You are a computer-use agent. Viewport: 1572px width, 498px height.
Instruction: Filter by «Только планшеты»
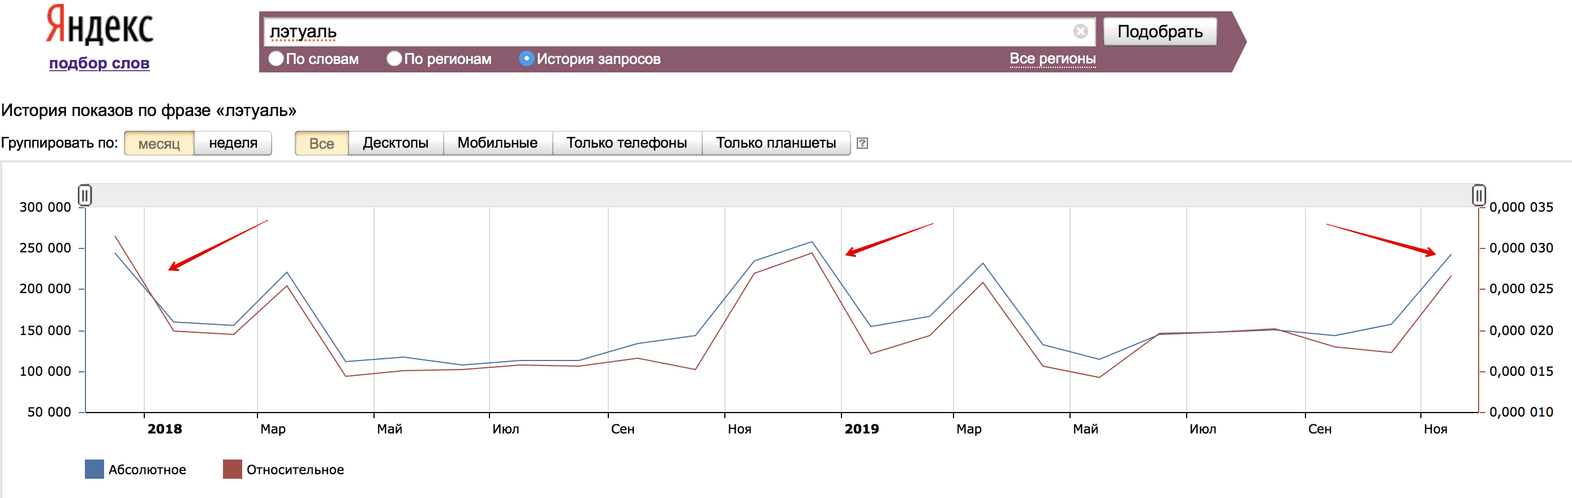pyautogui.click(x=776, y=143)
